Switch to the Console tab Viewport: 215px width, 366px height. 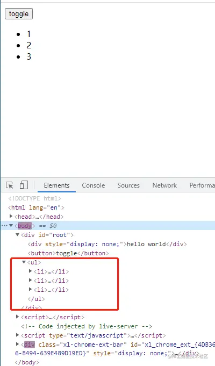click(93, 185)
